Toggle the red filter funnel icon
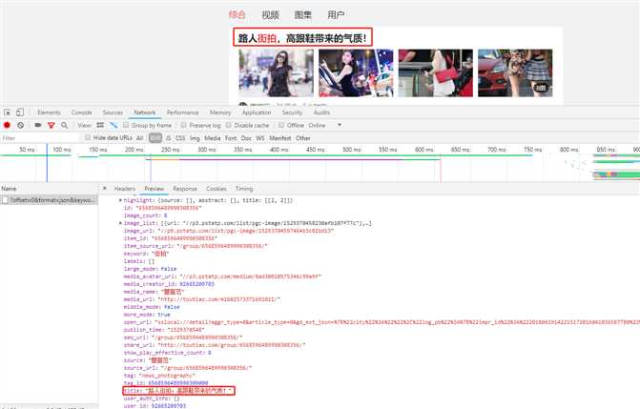 pos(51,125)
